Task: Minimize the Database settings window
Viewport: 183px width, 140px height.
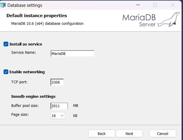Action: click(138, 5)
